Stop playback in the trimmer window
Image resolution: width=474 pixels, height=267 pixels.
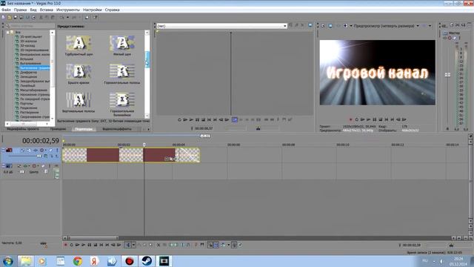pyautogui.click(x=203, y=120)
